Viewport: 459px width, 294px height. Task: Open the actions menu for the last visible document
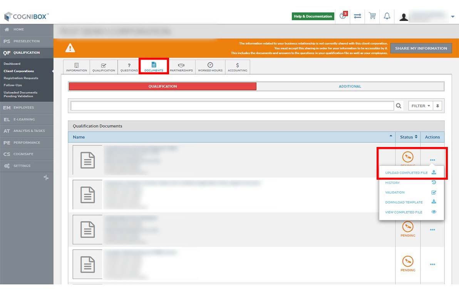pos(432,264)
